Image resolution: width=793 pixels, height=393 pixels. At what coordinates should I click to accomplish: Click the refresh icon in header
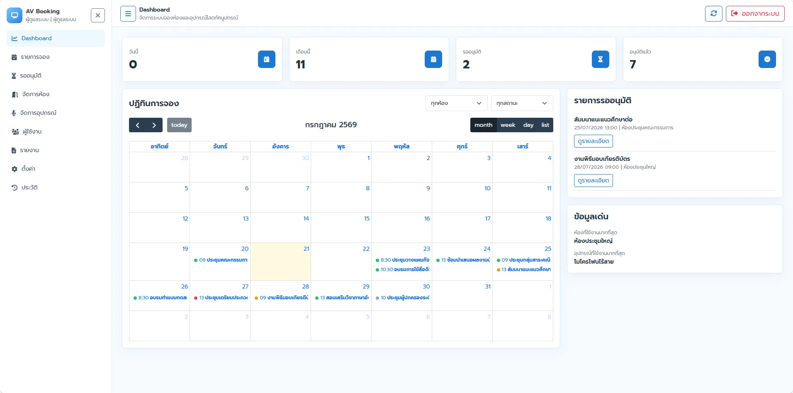click(713, 14)
